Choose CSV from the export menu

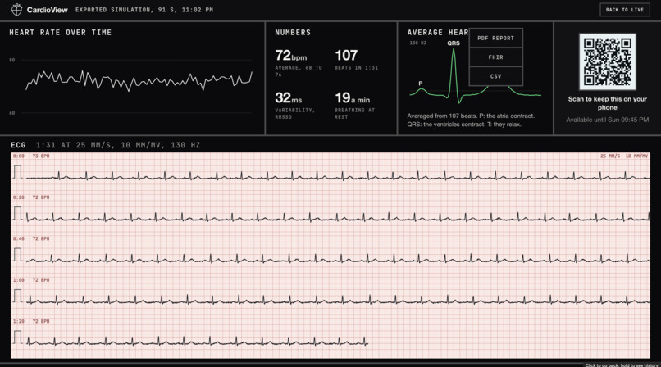click(495, 76)
